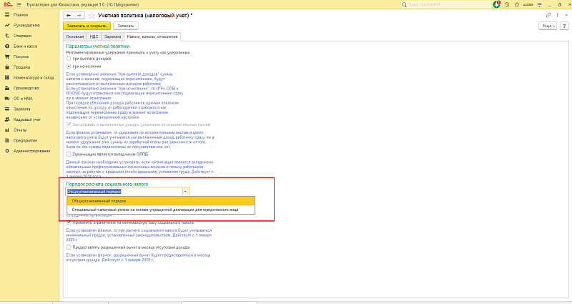
Task: Click the forward navigation arrow
Action: click(x=78, y=15)
